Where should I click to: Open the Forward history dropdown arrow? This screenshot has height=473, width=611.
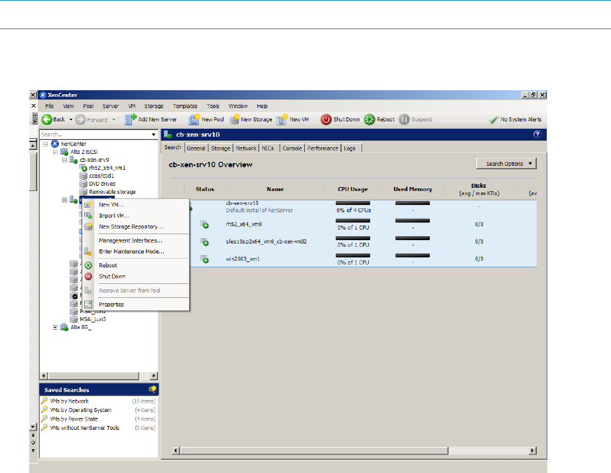click(114, 119)
